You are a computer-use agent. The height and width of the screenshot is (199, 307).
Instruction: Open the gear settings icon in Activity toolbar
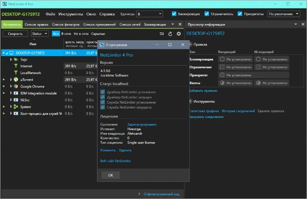tap(179, 34)
